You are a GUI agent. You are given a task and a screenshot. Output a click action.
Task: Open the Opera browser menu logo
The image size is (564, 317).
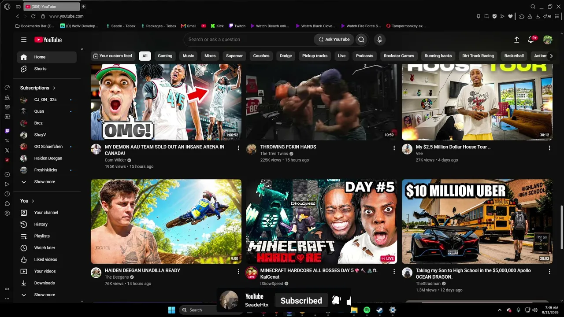point(7,7)
